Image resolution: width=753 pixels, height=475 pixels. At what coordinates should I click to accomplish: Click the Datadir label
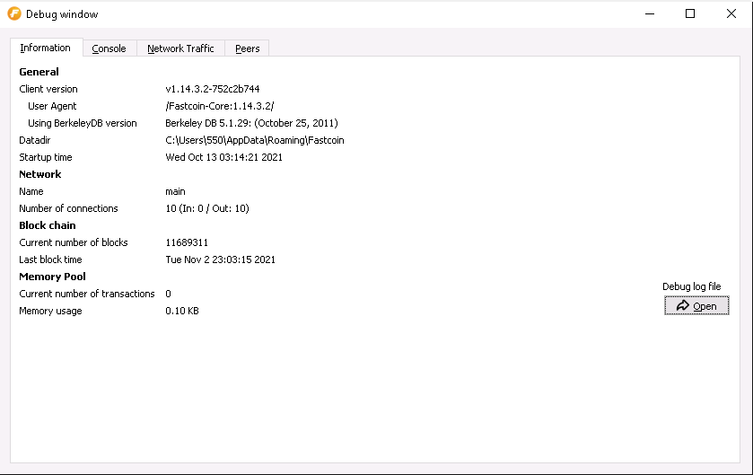pos(35,140)
